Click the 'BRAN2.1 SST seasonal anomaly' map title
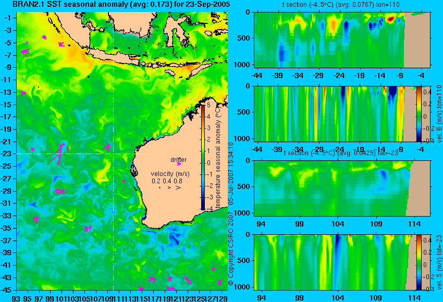Image resolution: width=443 pixels, height=302 pixels. pyautogui.click(x=121, y=4)
